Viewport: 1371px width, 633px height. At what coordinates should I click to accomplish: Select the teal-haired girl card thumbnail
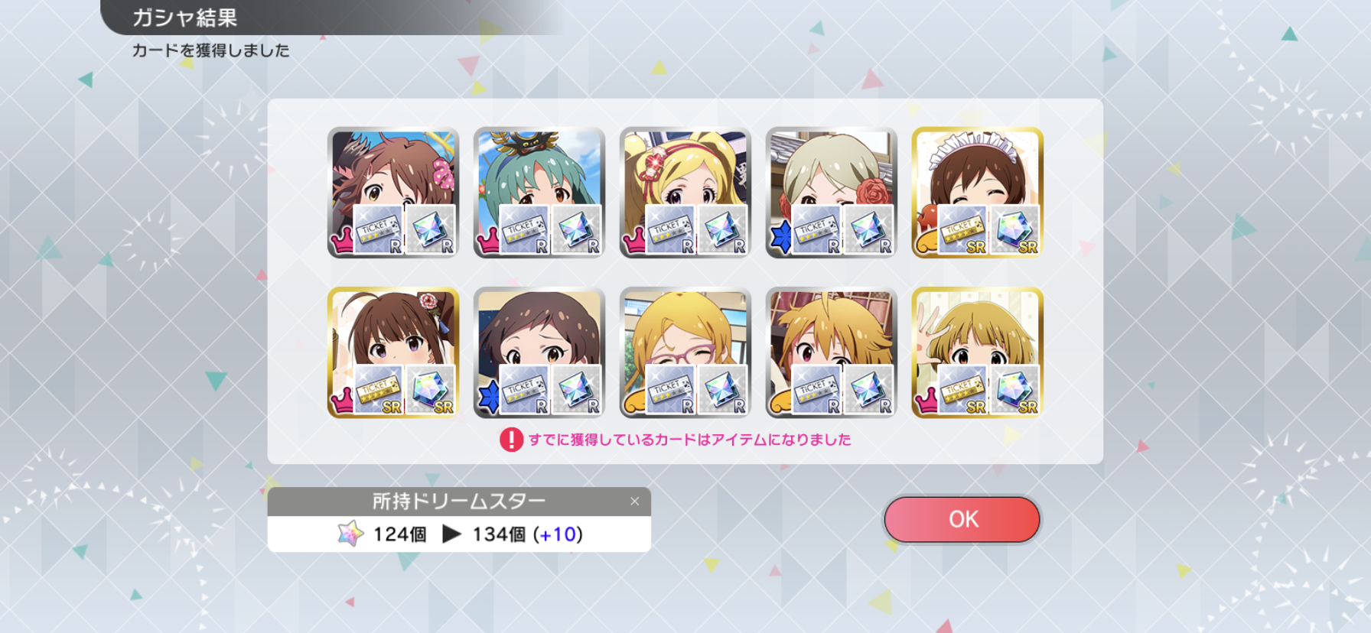point(539,193)
